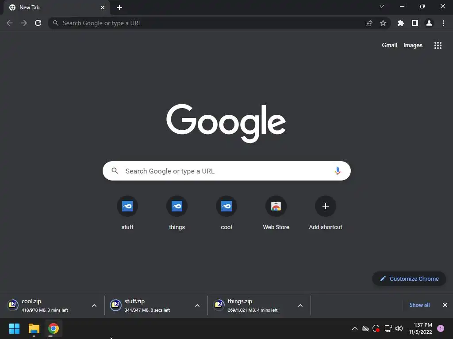Open the Google apps grid
Viewport: 453px width, 339px height.
(438, 45)
